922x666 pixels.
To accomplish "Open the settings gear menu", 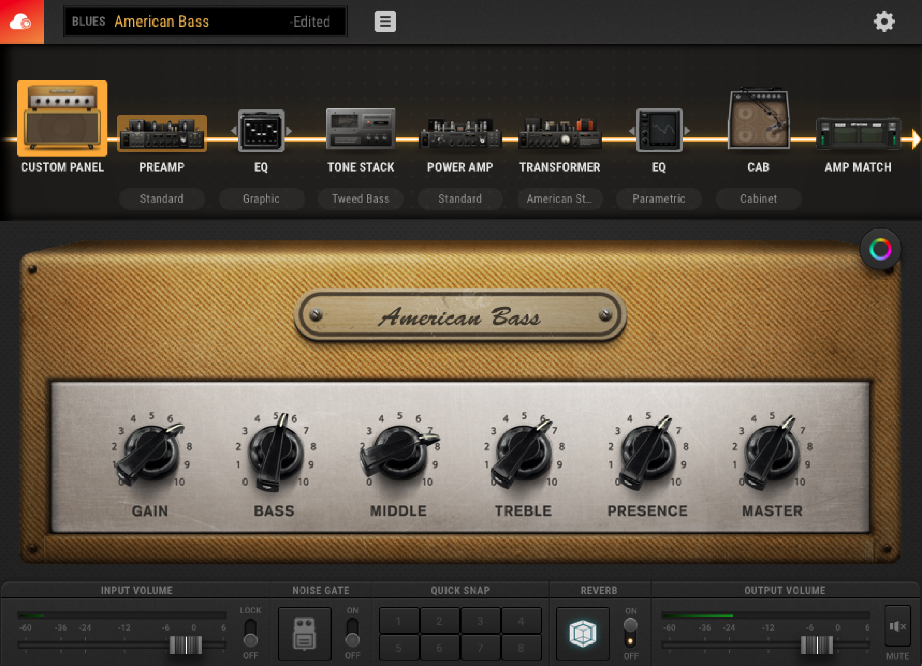I will (885, 22).
